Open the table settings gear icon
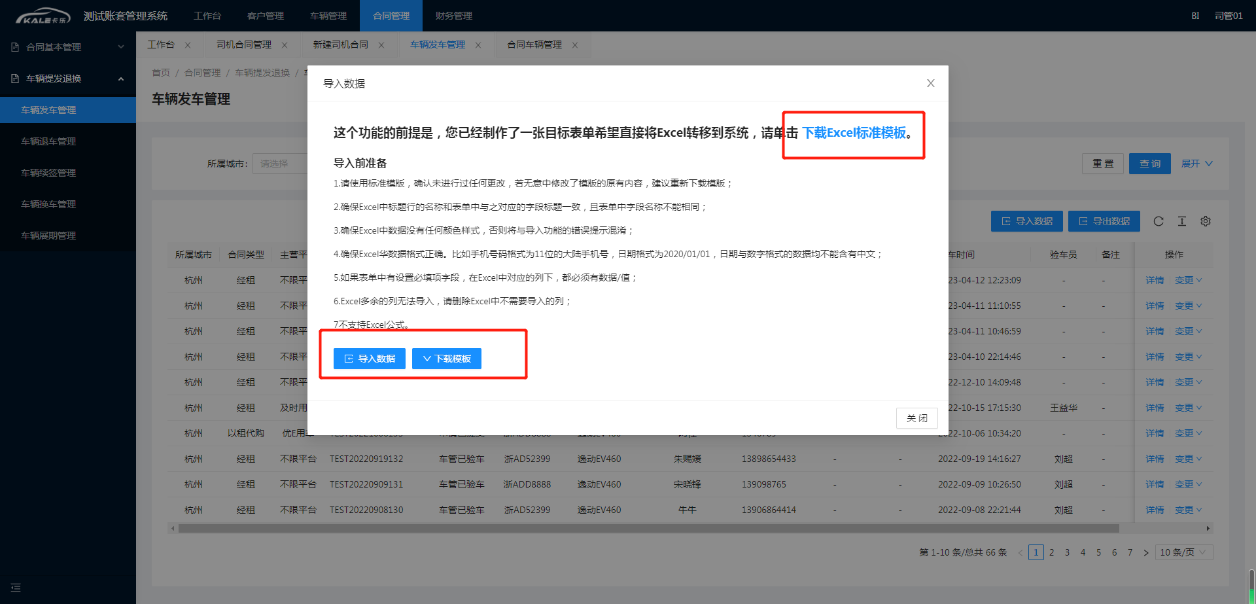 (x=1205, y=221)
